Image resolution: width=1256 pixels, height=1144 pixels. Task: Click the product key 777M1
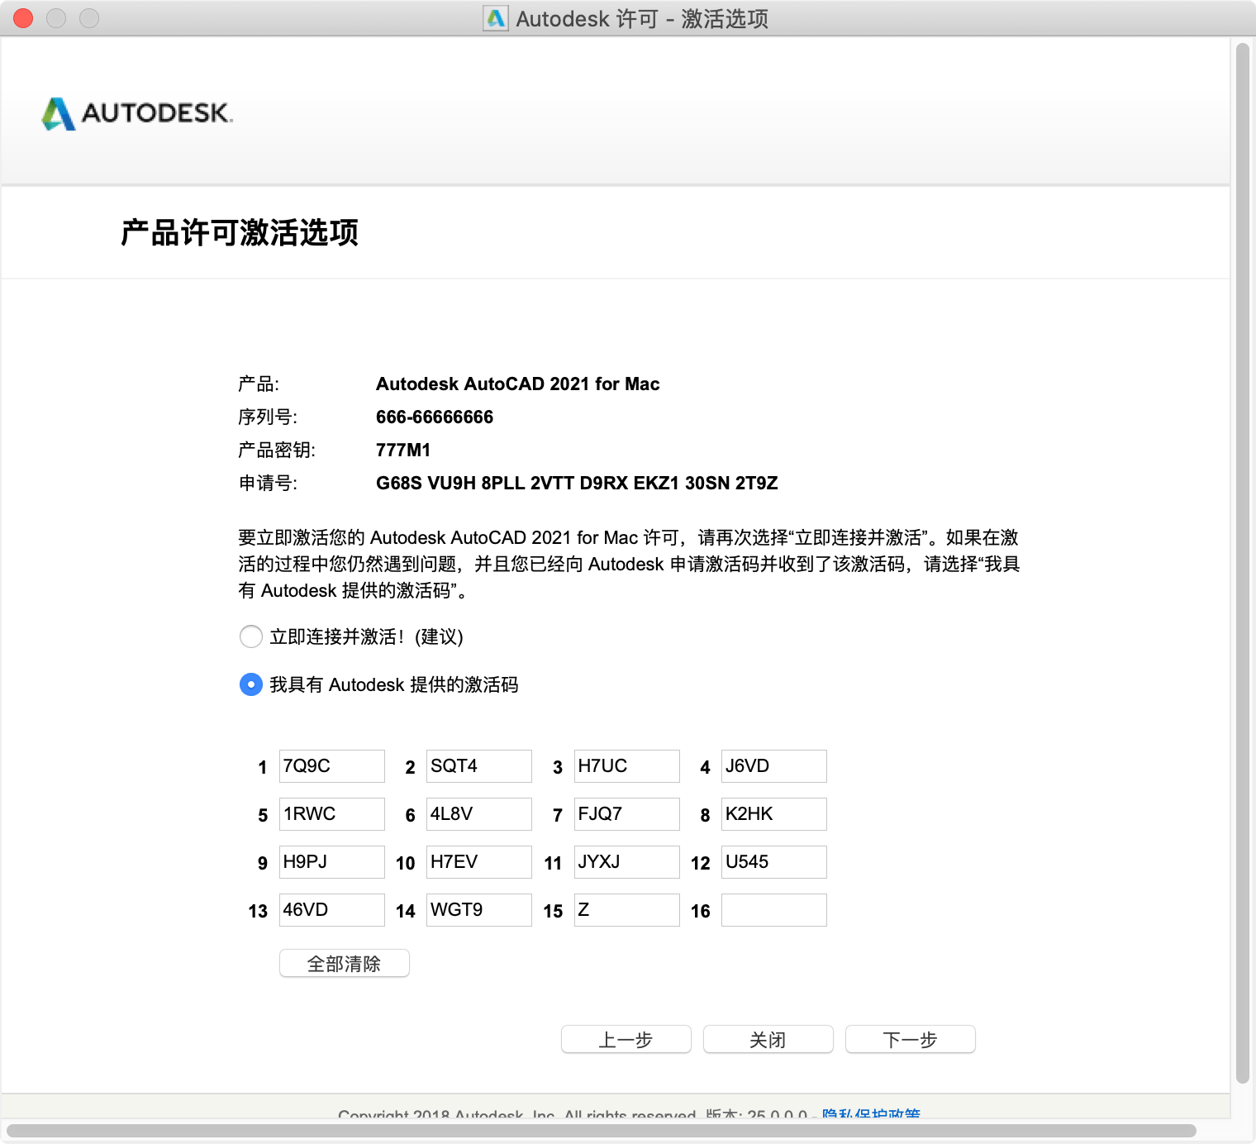pos(403,450)
